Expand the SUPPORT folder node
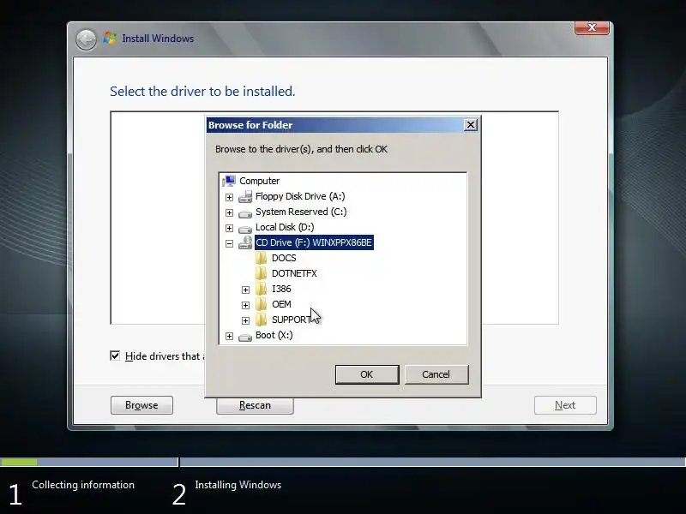This screenshot has width=686, height=514. point(245,320)
